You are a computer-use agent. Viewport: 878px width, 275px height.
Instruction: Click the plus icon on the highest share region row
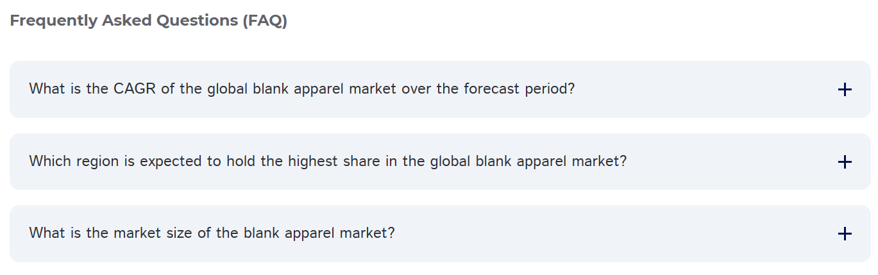tap(845, 162)
